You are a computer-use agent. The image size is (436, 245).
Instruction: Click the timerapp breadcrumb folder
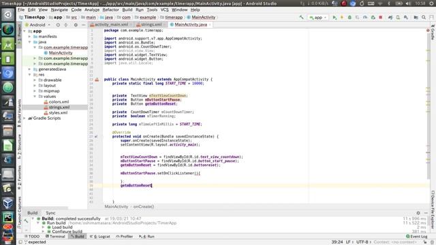tap(171, 17)
